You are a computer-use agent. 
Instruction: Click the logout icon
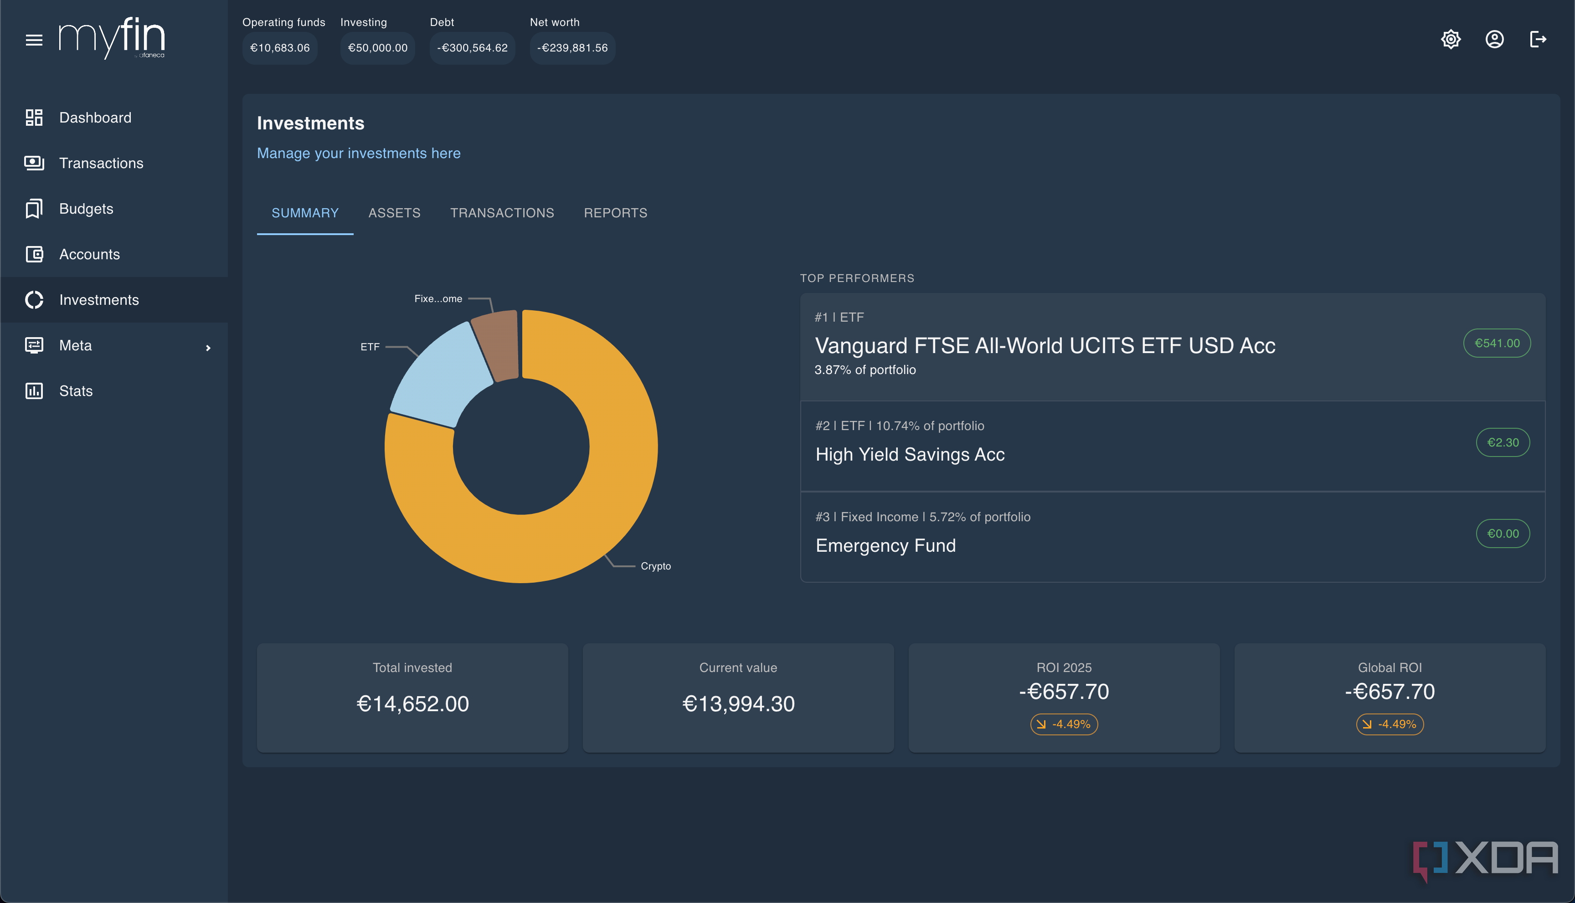[1538, 39]
